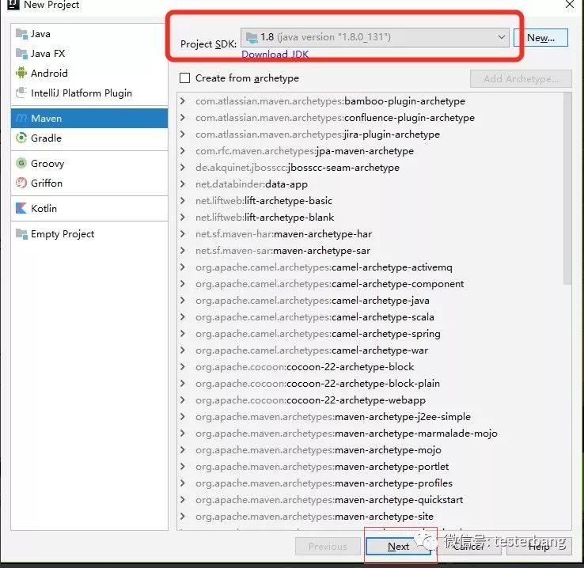Select Android project type
Viewport: 584px width, 568px height.
(89, 73)
